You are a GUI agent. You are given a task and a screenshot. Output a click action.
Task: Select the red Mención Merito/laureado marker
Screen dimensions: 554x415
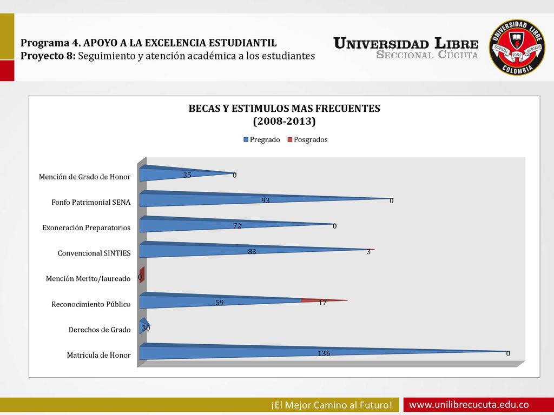pos(142,275)
